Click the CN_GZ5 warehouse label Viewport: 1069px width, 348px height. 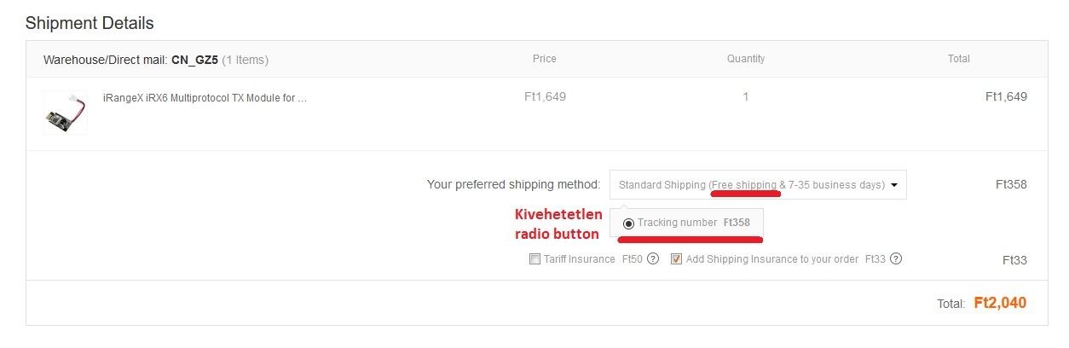pyautogui.click(x=194, y=60)
